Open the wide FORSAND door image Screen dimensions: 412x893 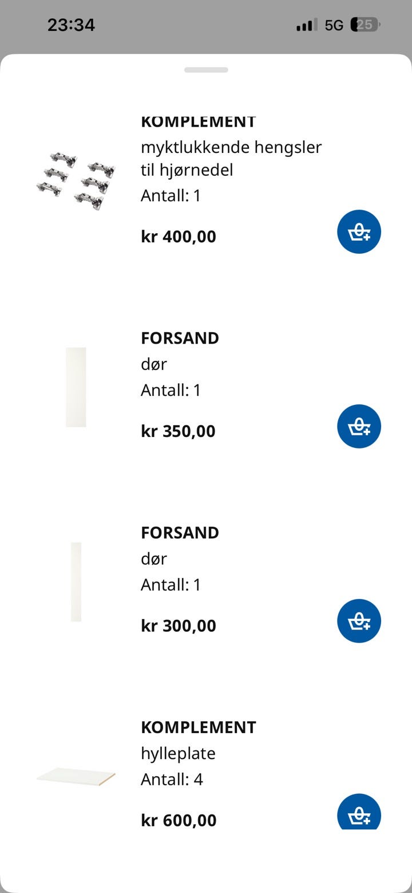[x=76, y=387]
